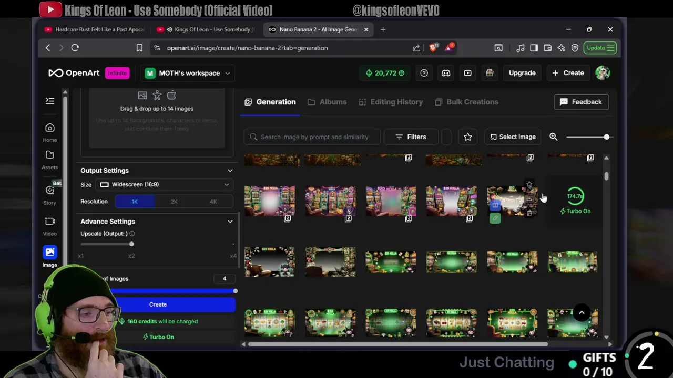This screenshot has width=673, height=378.
Task: Bookmark this page icon
Action: click(139, 48)
